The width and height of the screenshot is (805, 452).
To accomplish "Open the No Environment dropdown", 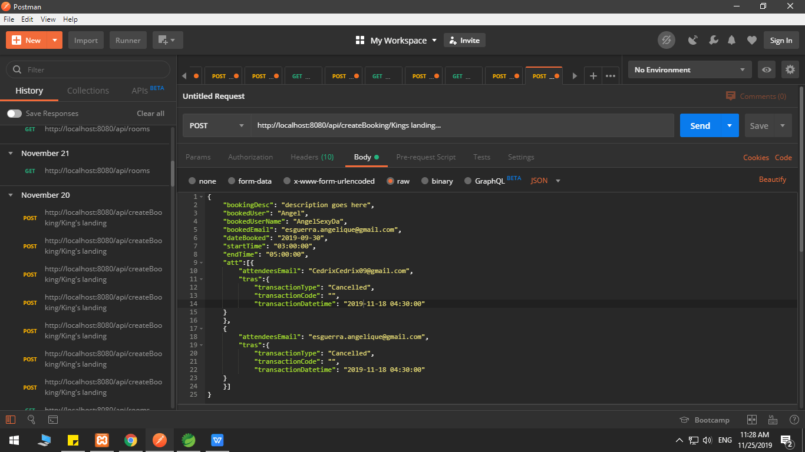I will coord(689,69).
